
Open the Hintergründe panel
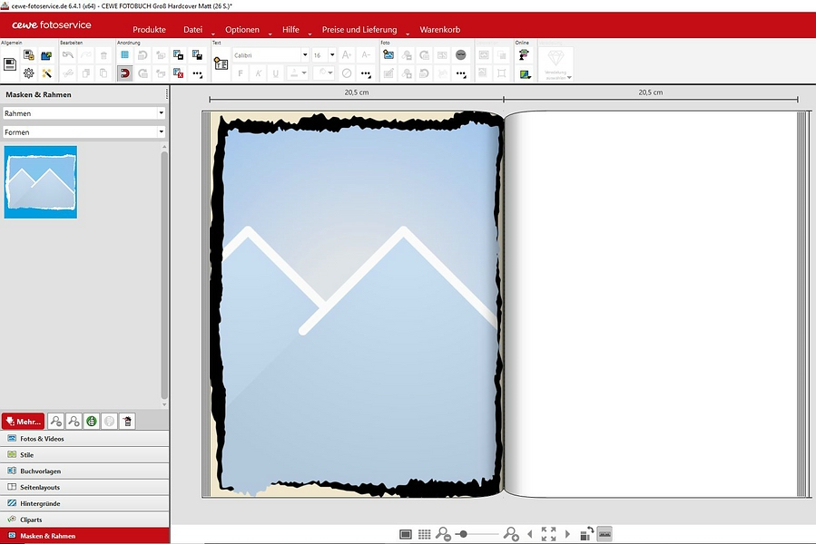click(84, 503)
